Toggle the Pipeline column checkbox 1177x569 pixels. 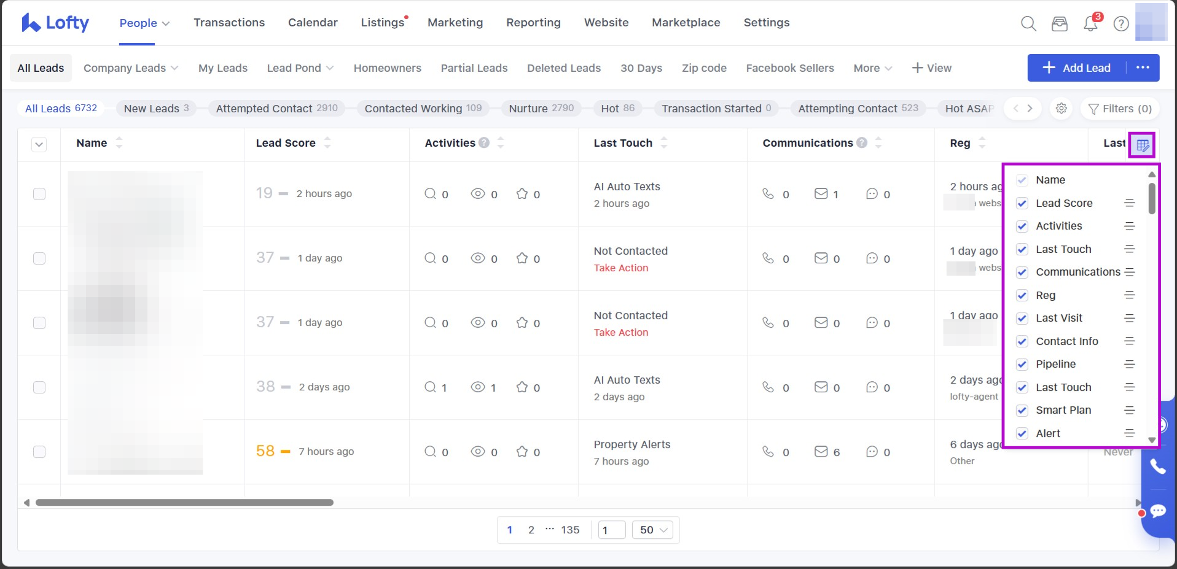[1022, 365]
